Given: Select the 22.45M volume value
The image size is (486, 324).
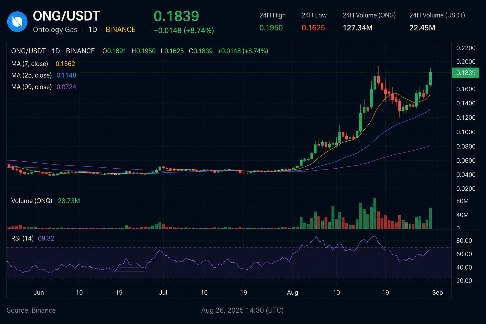Looking at the screenshot, I should click(x=422, y=28).
